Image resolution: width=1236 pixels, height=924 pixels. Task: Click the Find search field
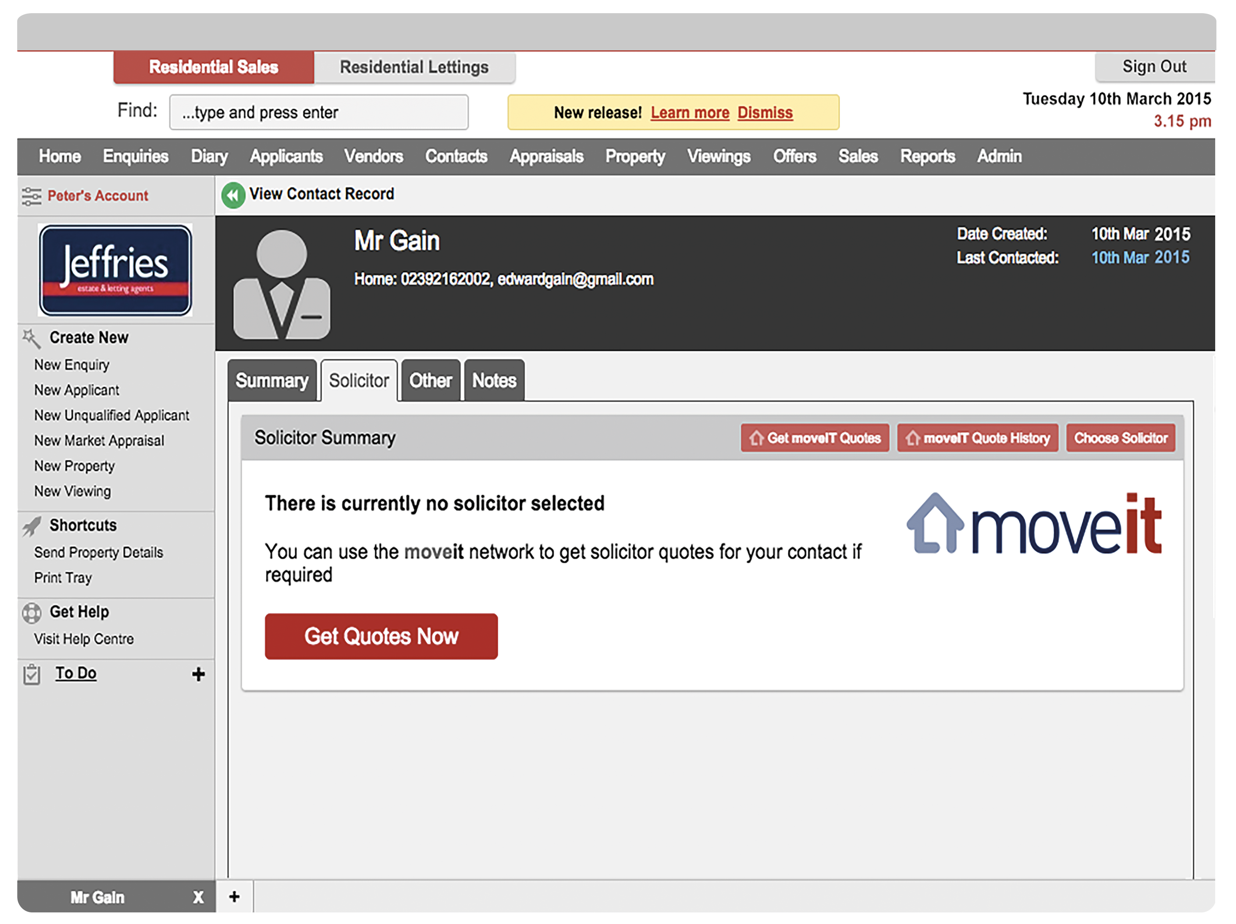pos(319,113)
